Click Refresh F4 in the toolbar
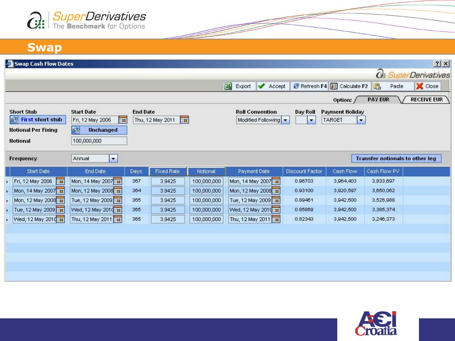This screenshot has height=341, width=455. pyautogui.click(x=310, y=86)
